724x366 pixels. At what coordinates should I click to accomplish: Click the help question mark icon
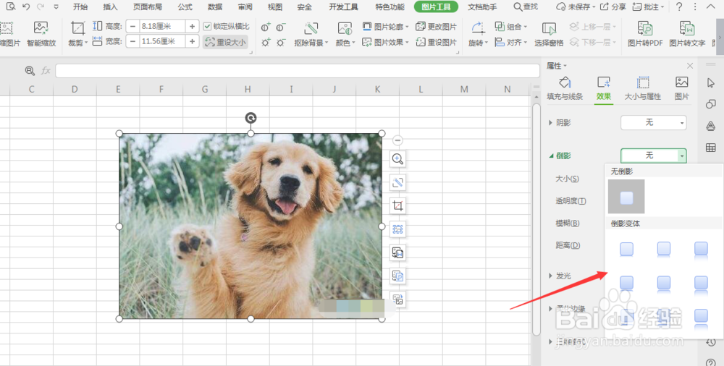click(679, 7)
